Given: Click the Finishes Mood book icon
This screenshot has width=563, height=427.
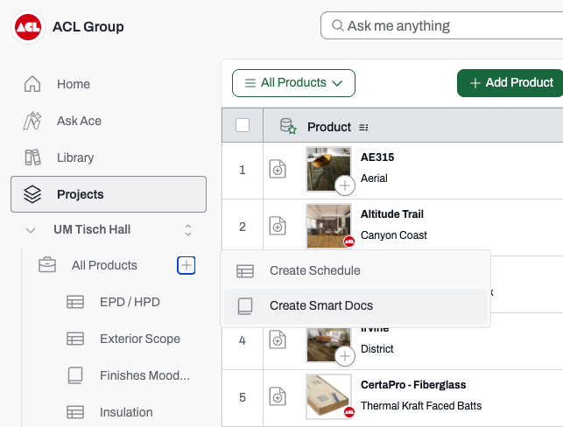Looking at the screenshot, I should pos(75,375).
